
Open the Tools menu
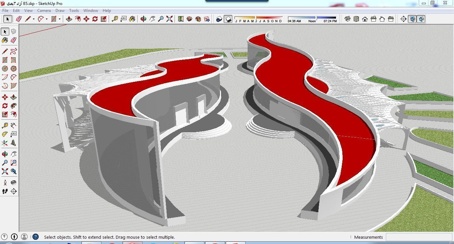click(x=74, y=11)
